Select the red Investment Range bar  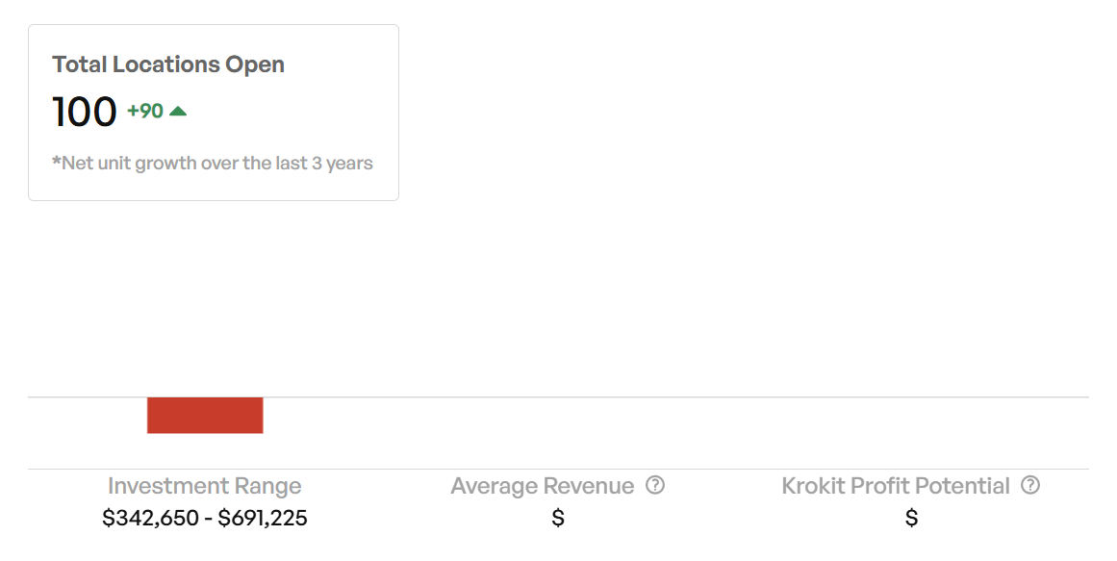pyautogui.click(x=205, y=415)
